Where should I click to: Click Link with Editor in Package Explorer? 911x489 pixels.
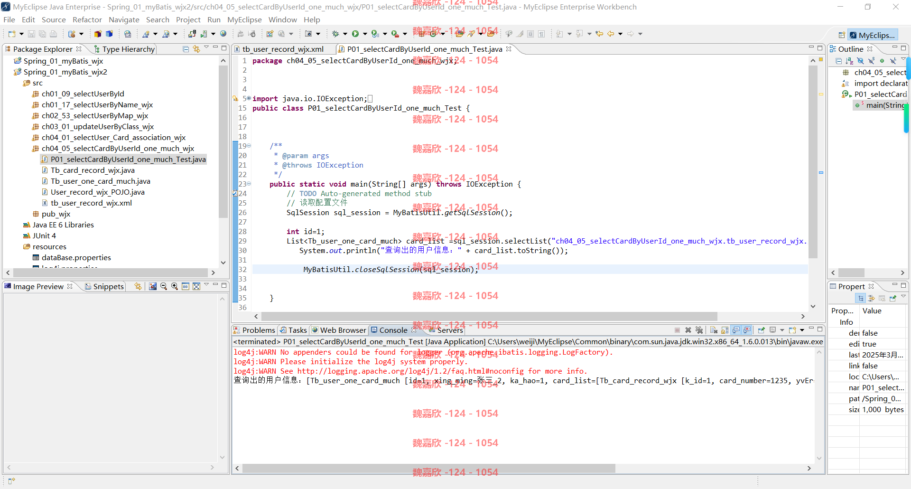(x=196, y=49)
